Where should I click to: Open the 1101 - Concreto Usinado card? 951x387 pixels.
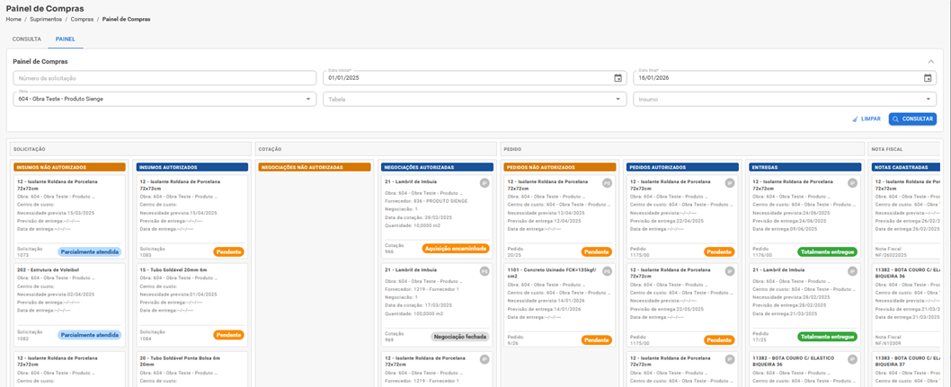click(x=559, y=306)
